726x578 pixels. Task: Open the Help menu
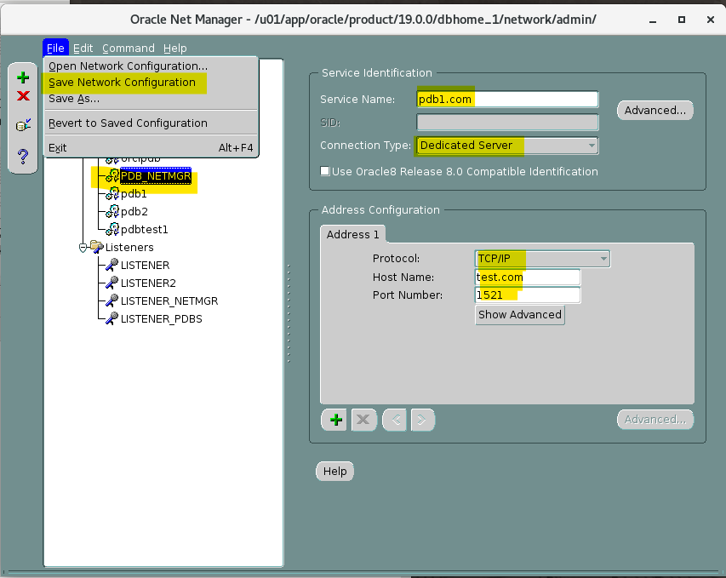[174, 49]
